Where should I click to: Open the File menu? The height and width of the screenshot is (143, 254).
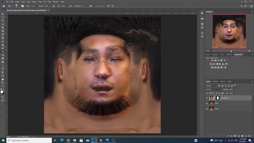7,2
